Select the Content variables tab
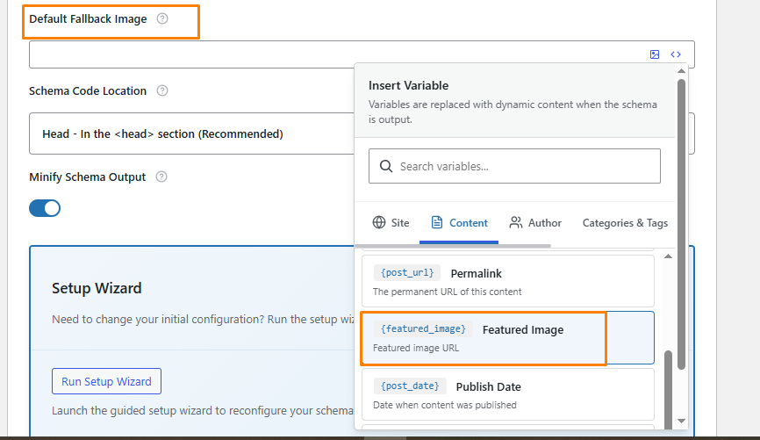Screen dimensions: 760x440 pos(459,223)
